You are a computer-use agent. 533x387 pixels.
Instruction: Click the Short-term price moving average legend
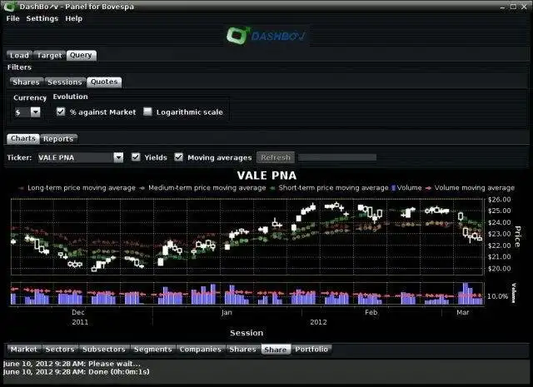coord(330,188)
